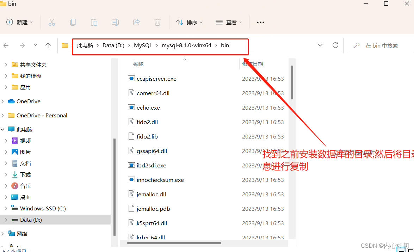Go back with the left arrow
Viewport: 414px width, 252px height.
tap(6, 45)
